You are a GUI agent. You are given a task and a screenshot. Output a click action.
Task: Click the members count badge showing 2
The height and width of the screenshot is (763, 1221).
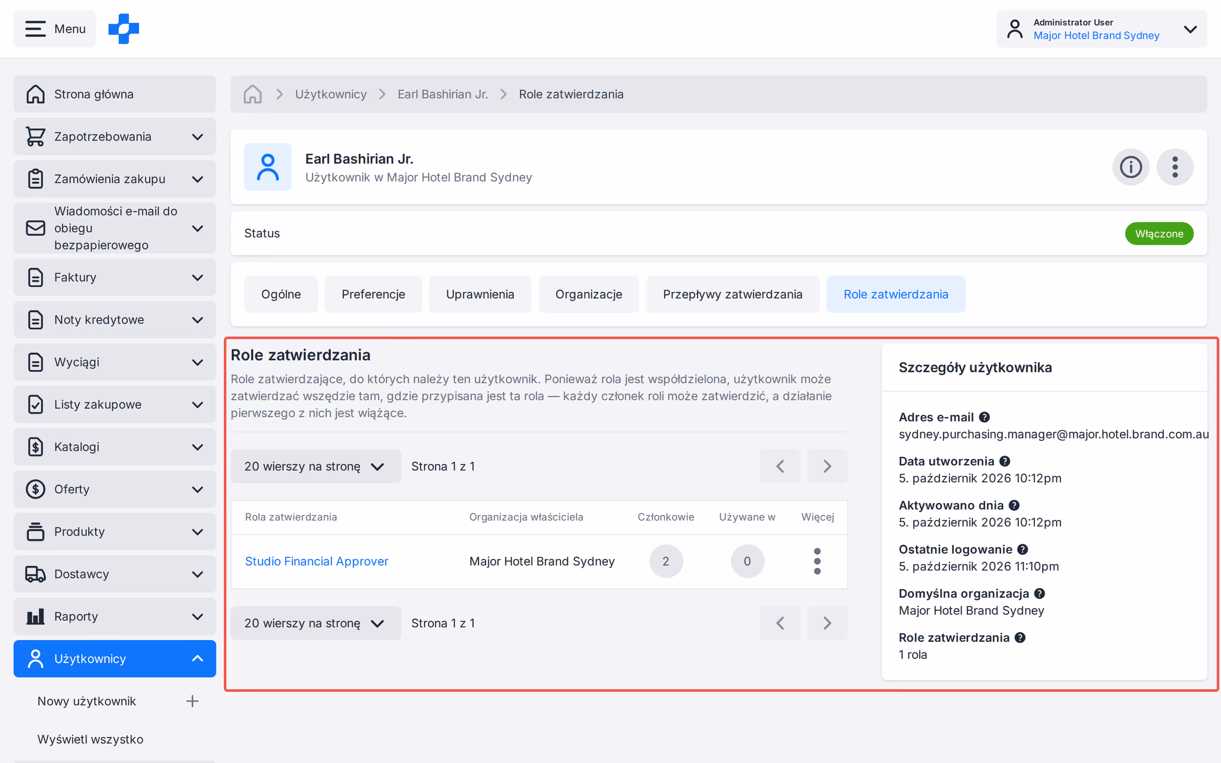666,561
